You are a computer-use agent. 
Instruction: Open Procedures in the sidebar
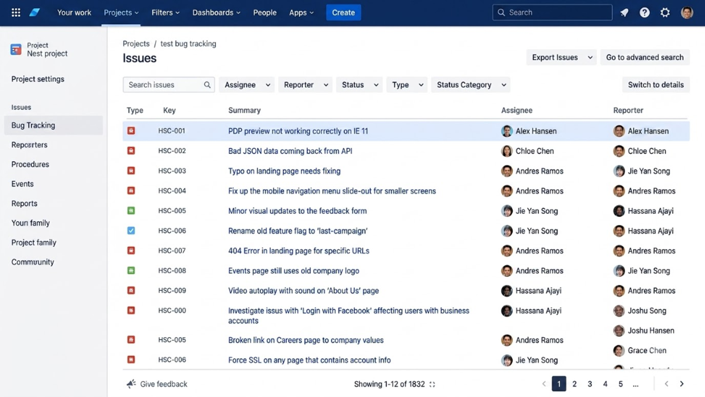tap(30, 164)
